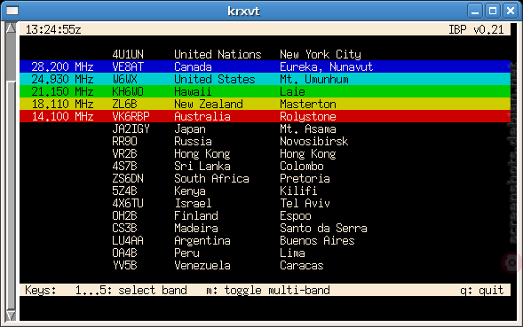The image size is (523, 327).
Task: Click the 'm: toggle multi-band' hint
Action: coord(268,290)
